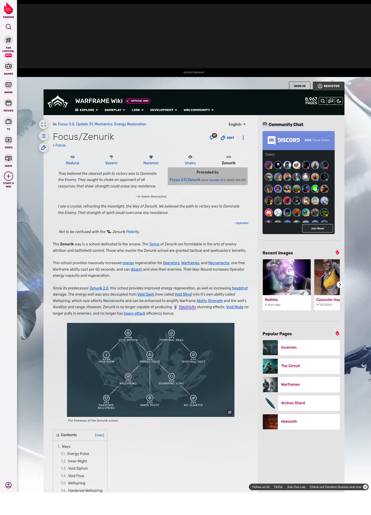Open the floating table of contents icon
This screenshot has height=515, width=371.
pyautogui.click(x=44, y=136)
